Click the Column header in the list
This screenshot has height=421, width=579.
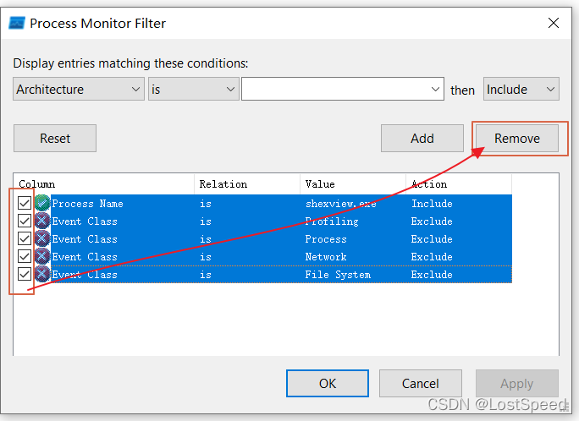104,184
